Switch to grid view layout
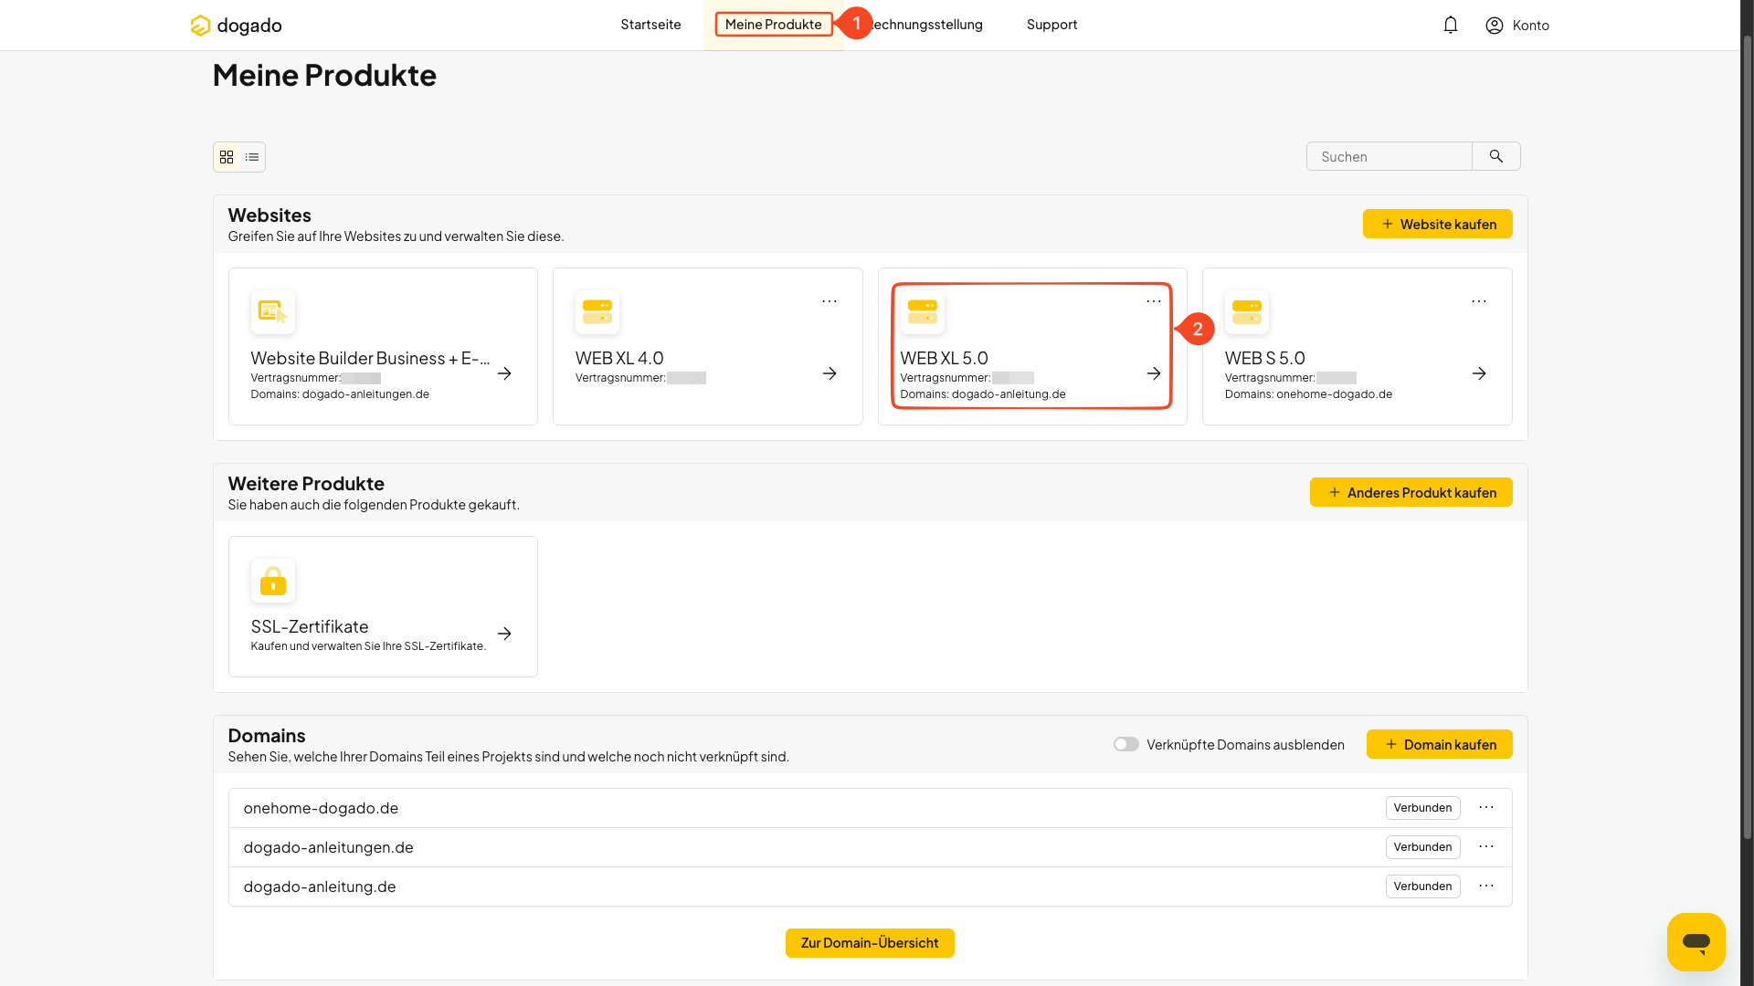Screen dimensions: 1754x986 click(x=227, y=157)
